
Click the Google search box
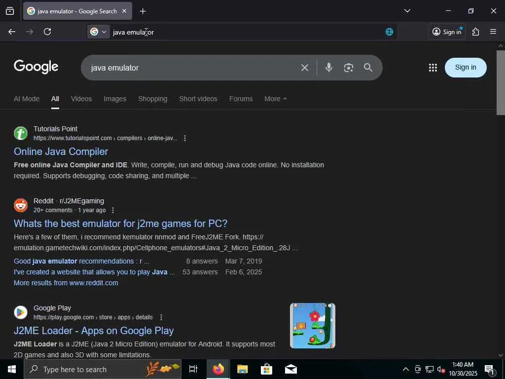(x=193, y=68)
